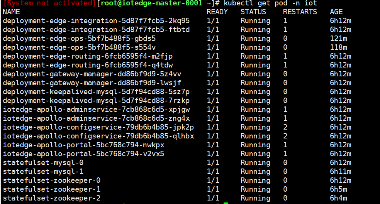
Task: Select pod deployment-edge-integration-5d87f7fcb5-2kq95
Action: (x=96, y=21)
